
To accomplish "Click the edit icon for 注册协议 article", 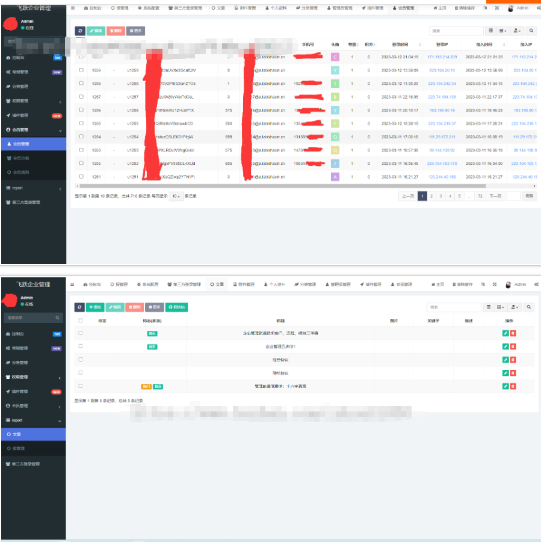I will click(505, 360).
